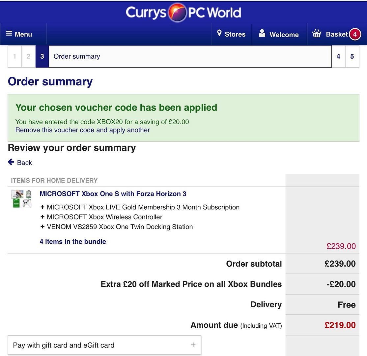Open the shopping Basket icon
Screen dimensions: 367x356
317,33
